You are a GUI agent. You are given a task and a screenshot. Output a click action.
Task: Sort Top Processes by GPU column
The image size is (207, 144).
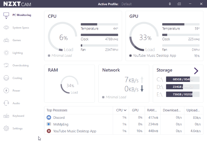coord(135,110)
